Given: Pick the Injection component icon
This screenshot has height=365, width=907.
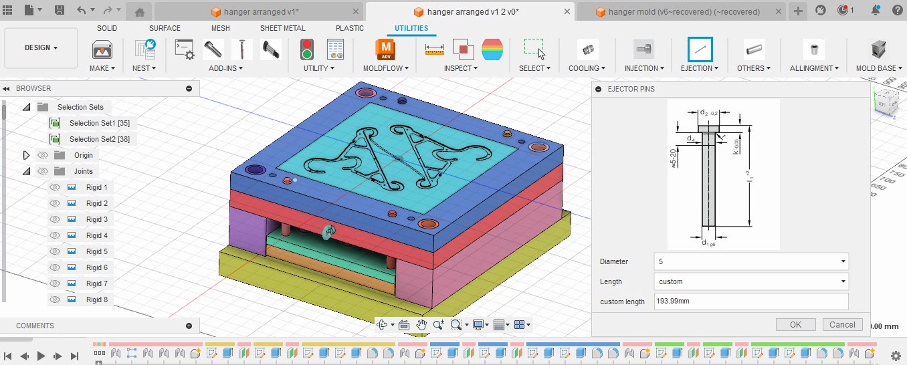Looking at the screenshot, I should pyautogui.click(x=643, y=49).
